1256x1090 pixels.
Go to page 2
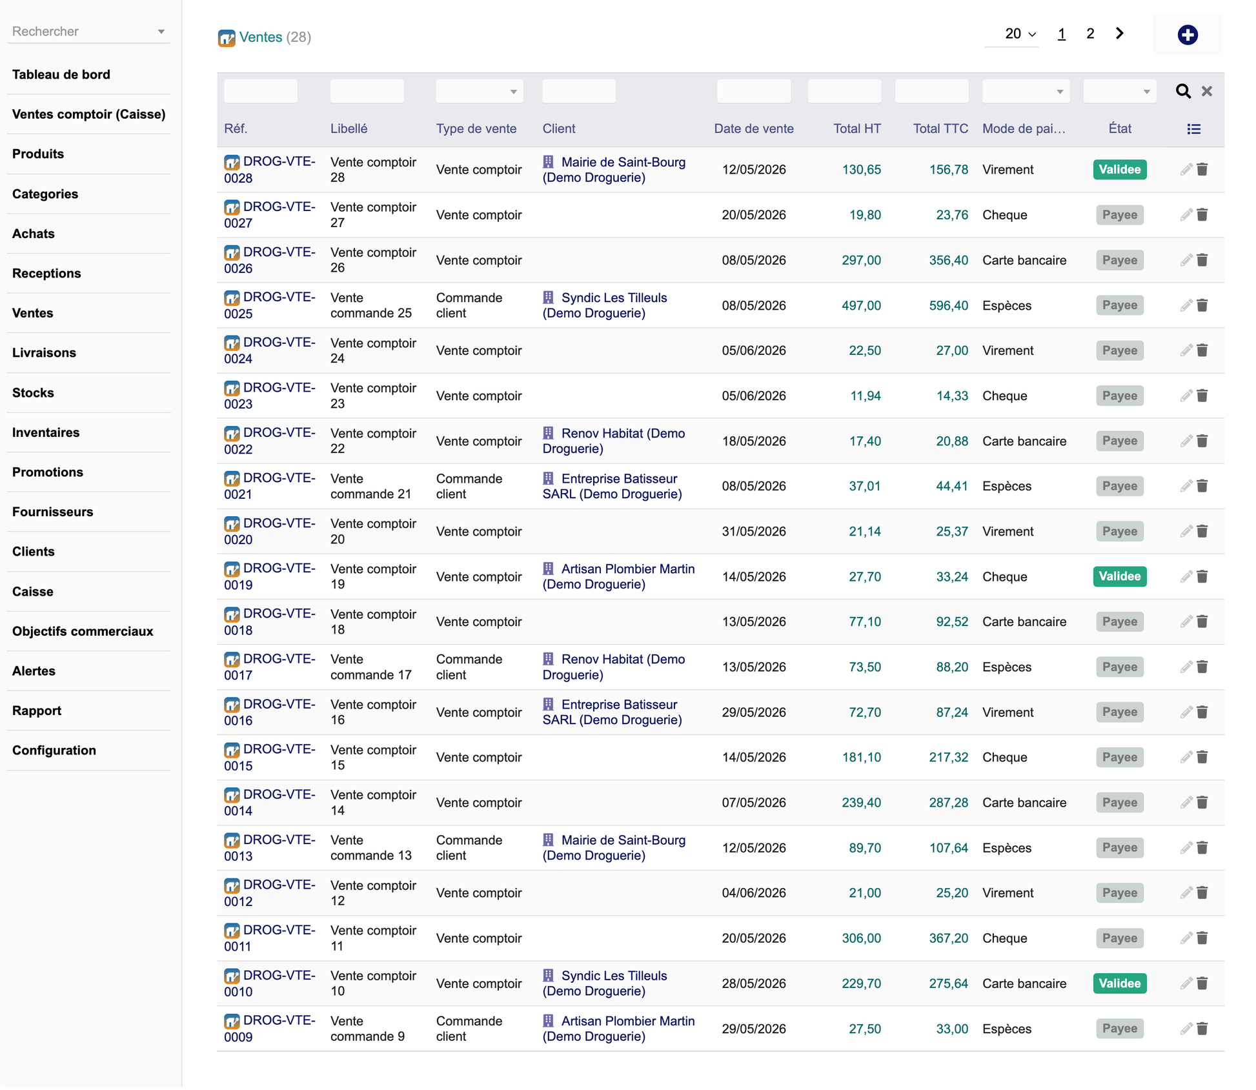point(1090,34)
